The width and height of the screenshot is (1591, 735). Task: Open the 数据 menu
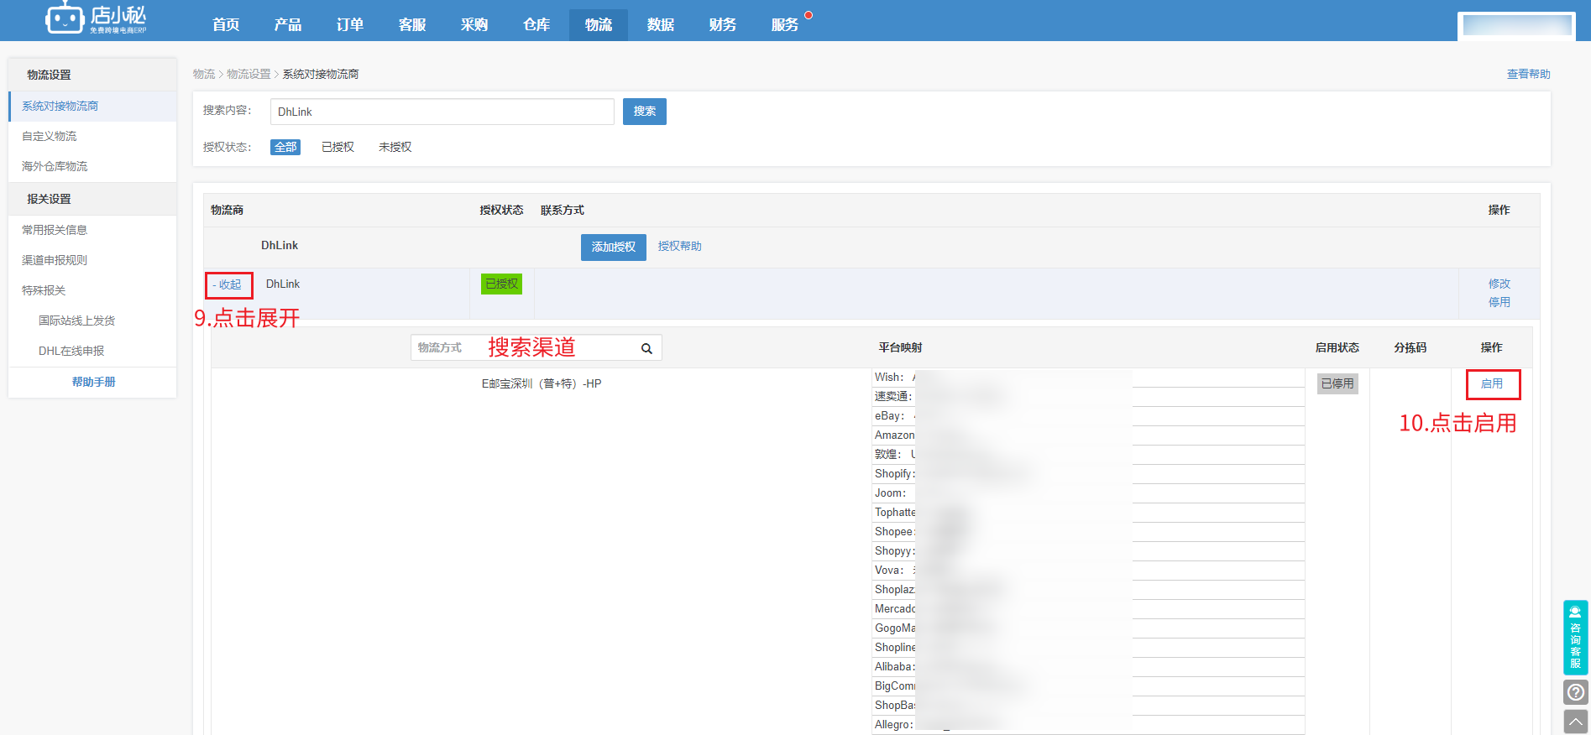tap(661, 24)
